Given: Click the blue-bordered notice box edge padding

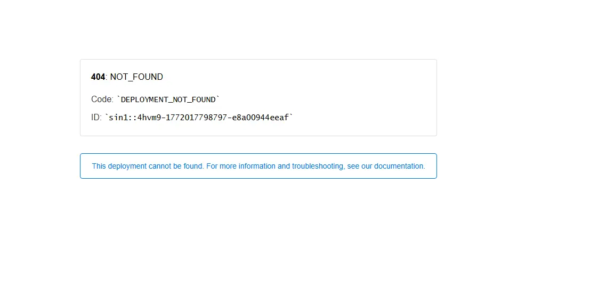Looking at the screenshot, I should click(x=86, y=166).
